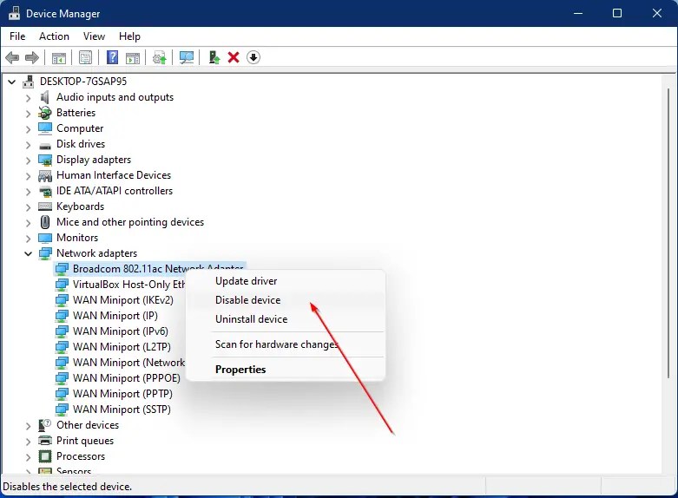Click the Human Interface Devices icon
The image size is (678, 498).
[x=45, y=175]
